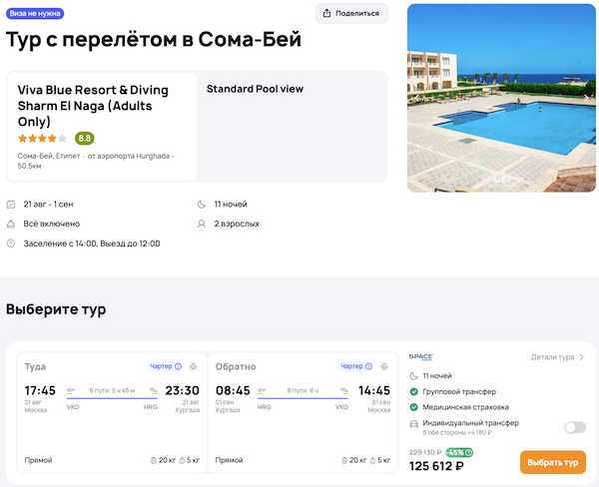Click the person icon beside 2 взрослых
This screenshot has height=487, width=599.
pyautogui.click(x=203, y=224)
